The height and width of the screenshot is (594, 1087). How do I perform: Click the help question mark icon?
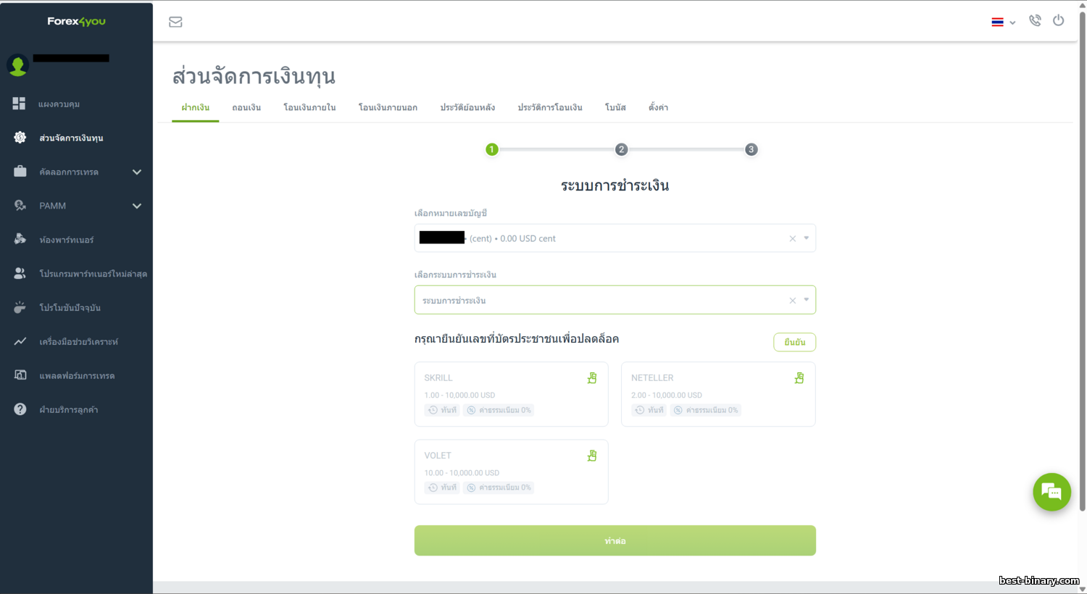pos(20,409)
